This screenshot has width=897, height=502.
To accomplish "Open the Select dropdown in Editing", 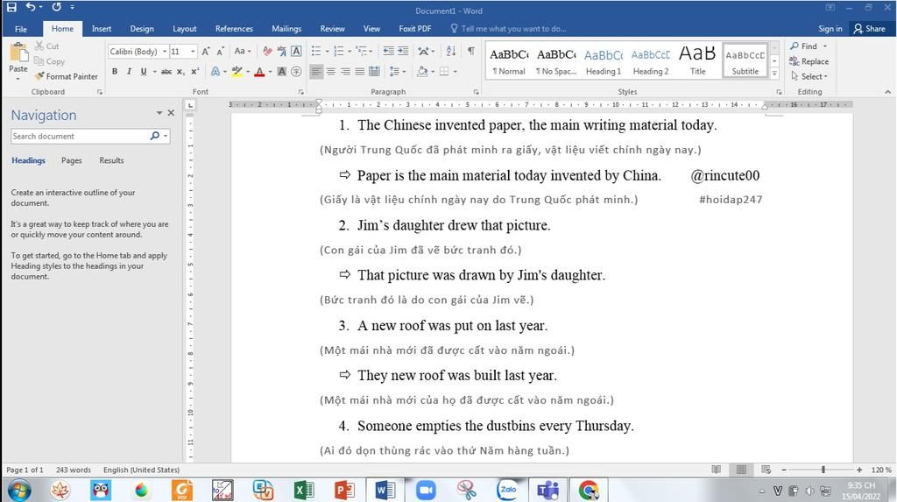I will click(x=809, y=76).
